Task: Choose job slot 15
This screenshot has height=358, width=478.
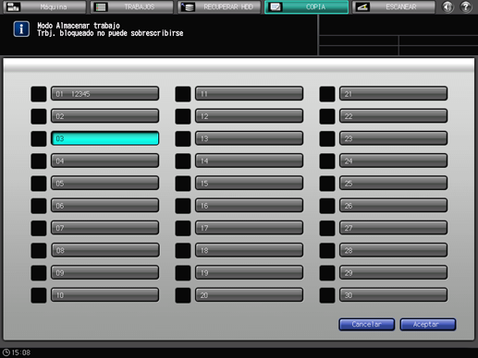Action: [249, 184]
